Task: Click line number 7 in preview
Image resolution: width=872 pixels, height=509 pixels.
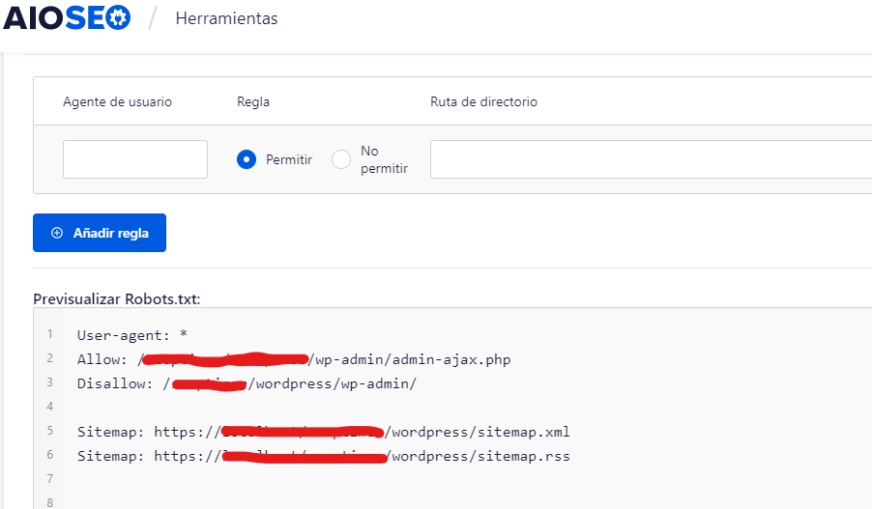Action: (50, 478)
